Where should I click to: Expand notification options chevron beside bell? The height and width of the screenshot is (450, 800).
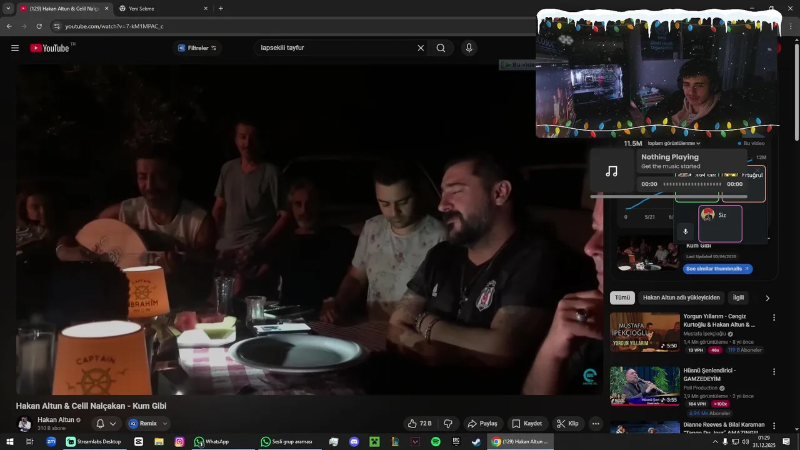pos(113,424)
